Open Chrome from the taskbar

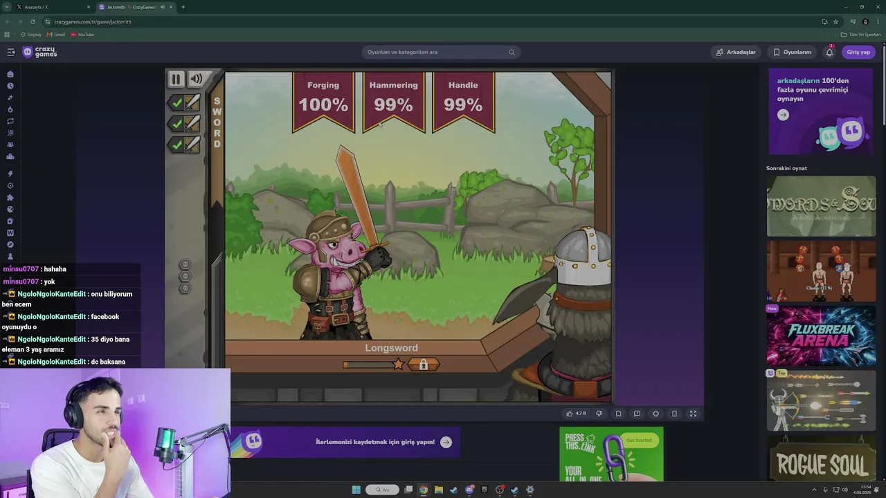424,490
